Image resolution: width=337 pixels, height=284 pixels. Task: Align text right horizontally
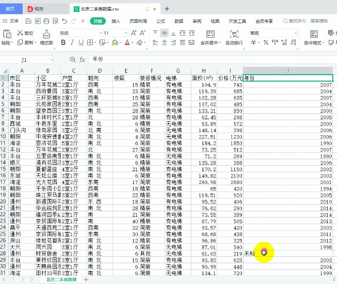coord(173,43)
